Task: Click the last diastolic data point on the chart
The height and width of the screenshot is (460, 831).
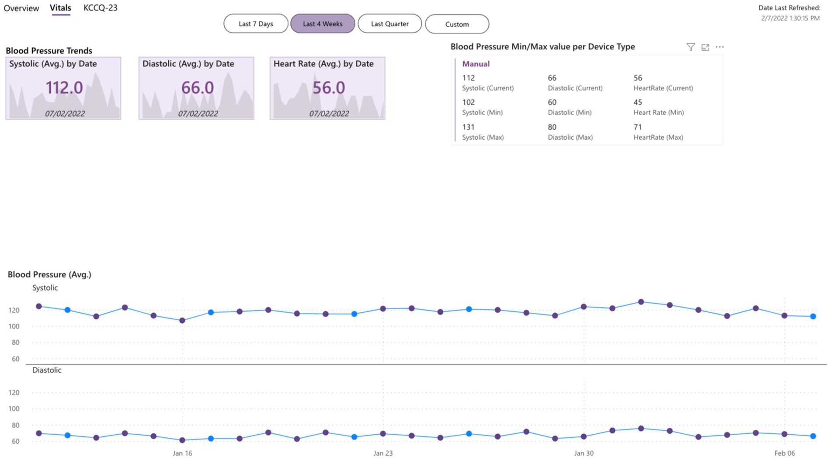Action: pos(813,436)
